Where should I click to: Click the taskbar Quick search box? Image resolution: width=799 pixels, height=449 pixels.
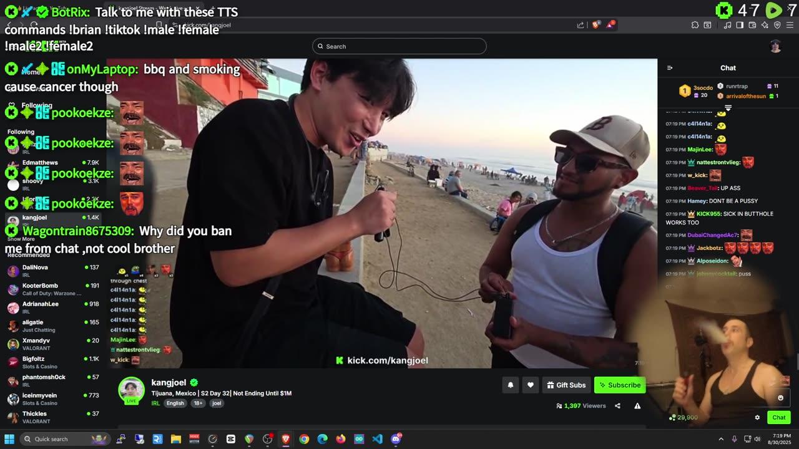pos(66,439)
